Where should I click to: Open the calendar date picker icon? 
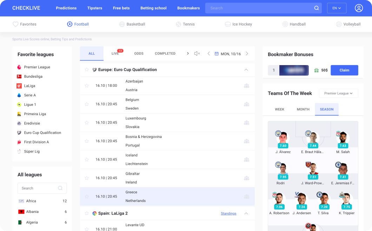217,54
